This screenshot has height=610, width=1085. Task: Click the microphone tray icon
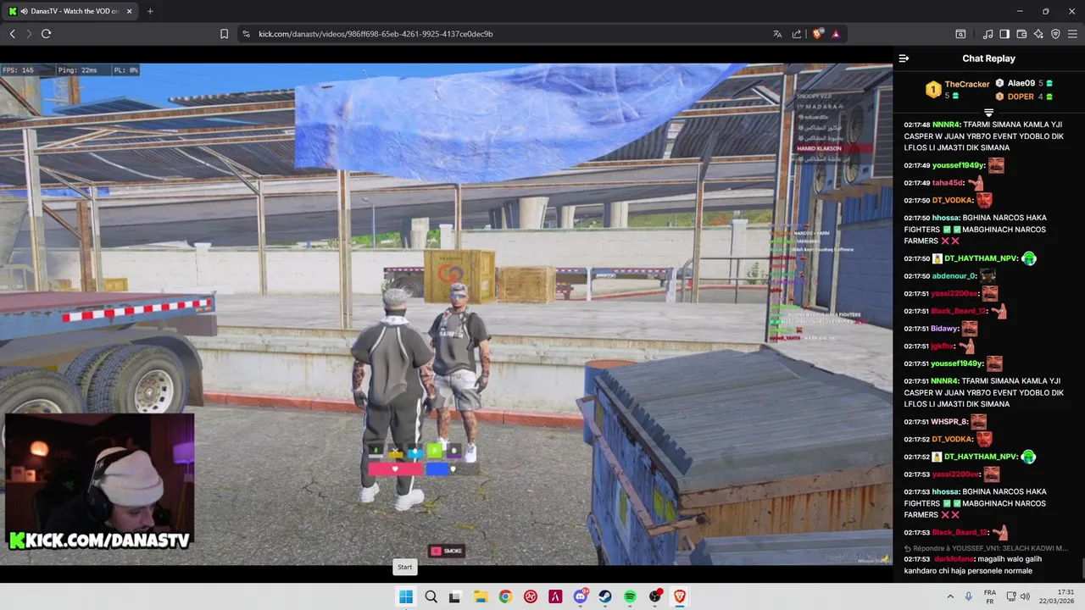tap(969, 596)
